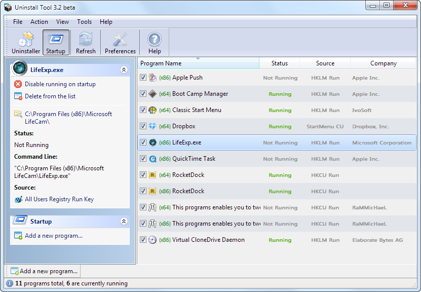Sort by the Source column header

click(325, 63)
